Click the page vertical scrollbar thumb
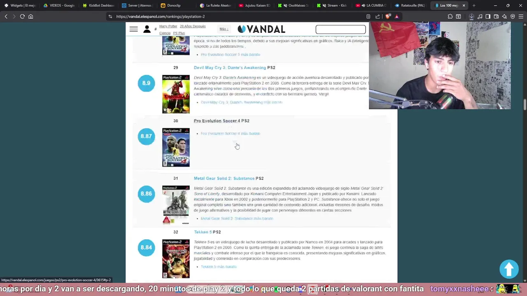Viewport: 527px width, 296px height. (x=525, y=104)
